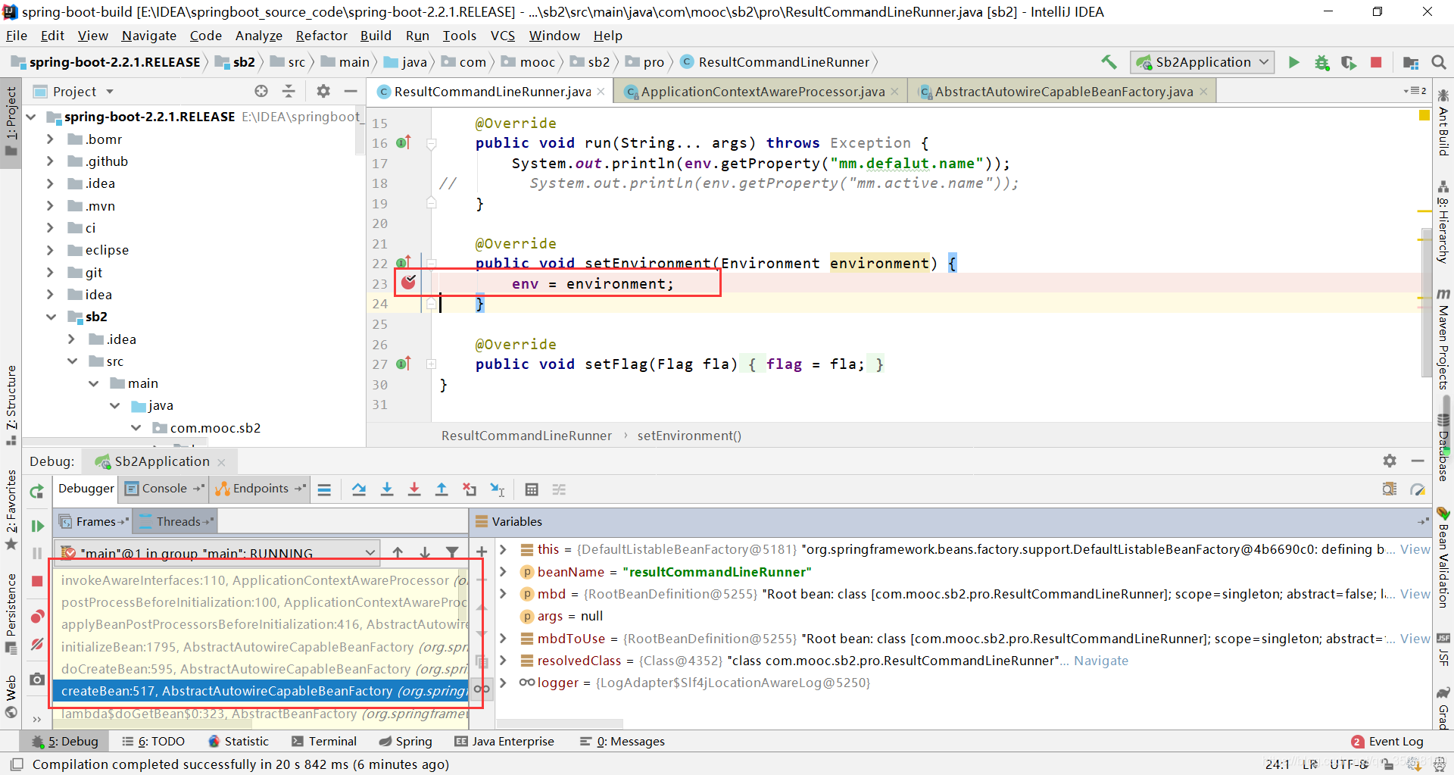Stop the application with red square
1454x775 pixels.
1376,62
